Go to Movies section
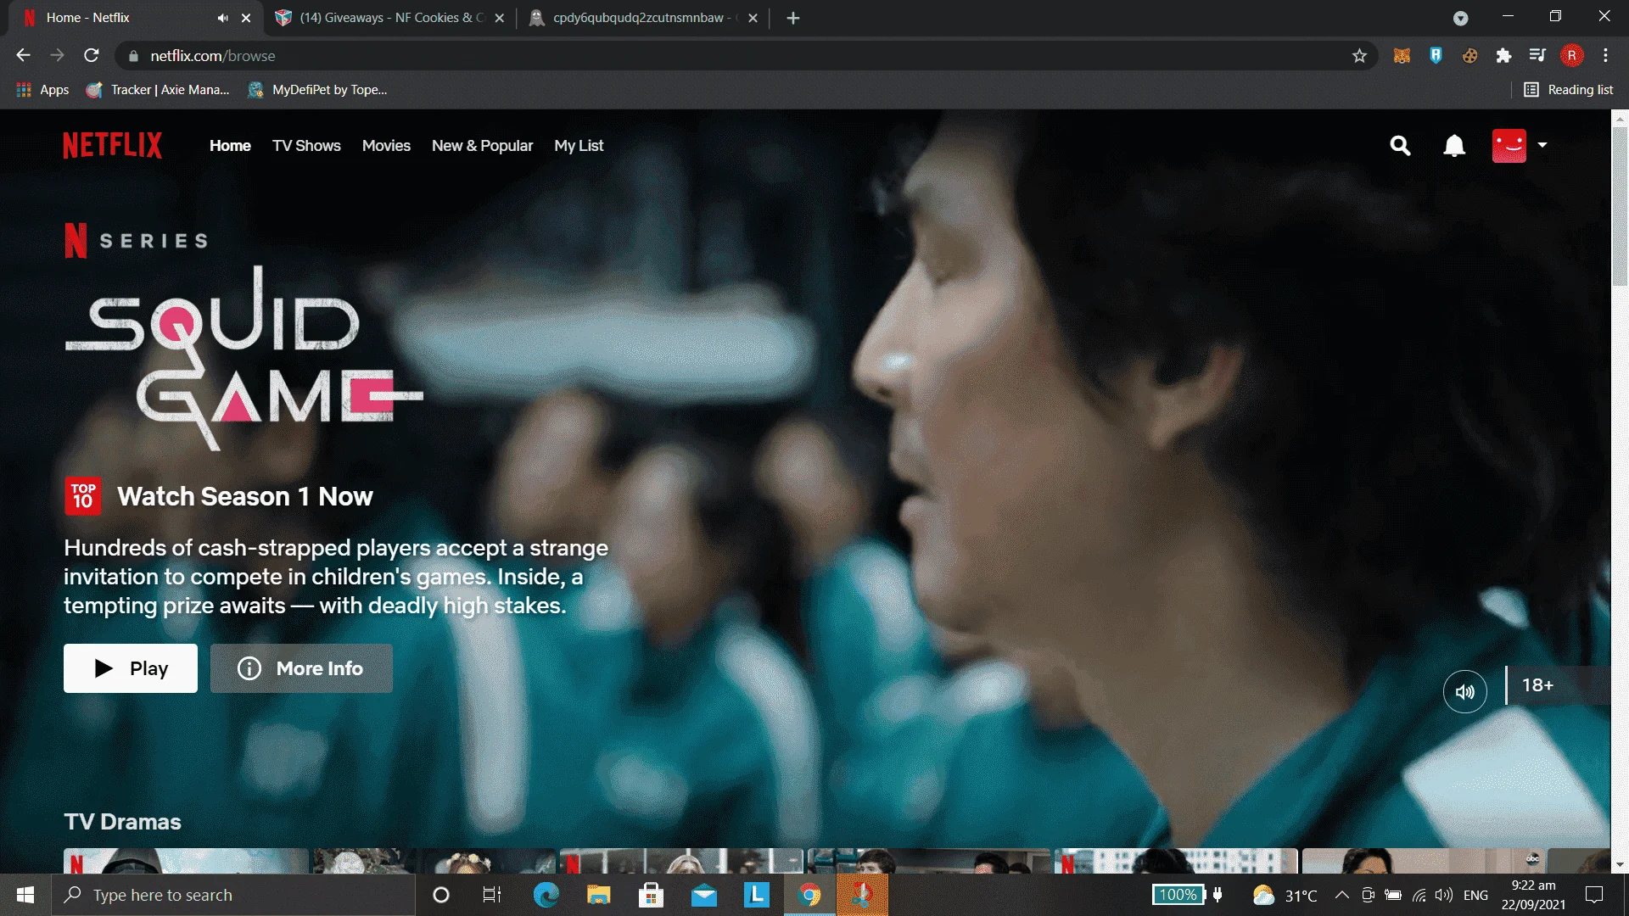1629x916 pixels. [x=386, y=145]
